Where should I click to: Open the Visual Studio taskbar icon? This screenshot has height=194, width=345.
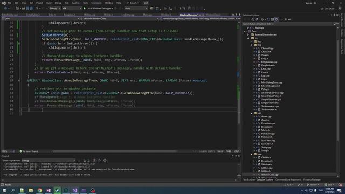[75, 190]
